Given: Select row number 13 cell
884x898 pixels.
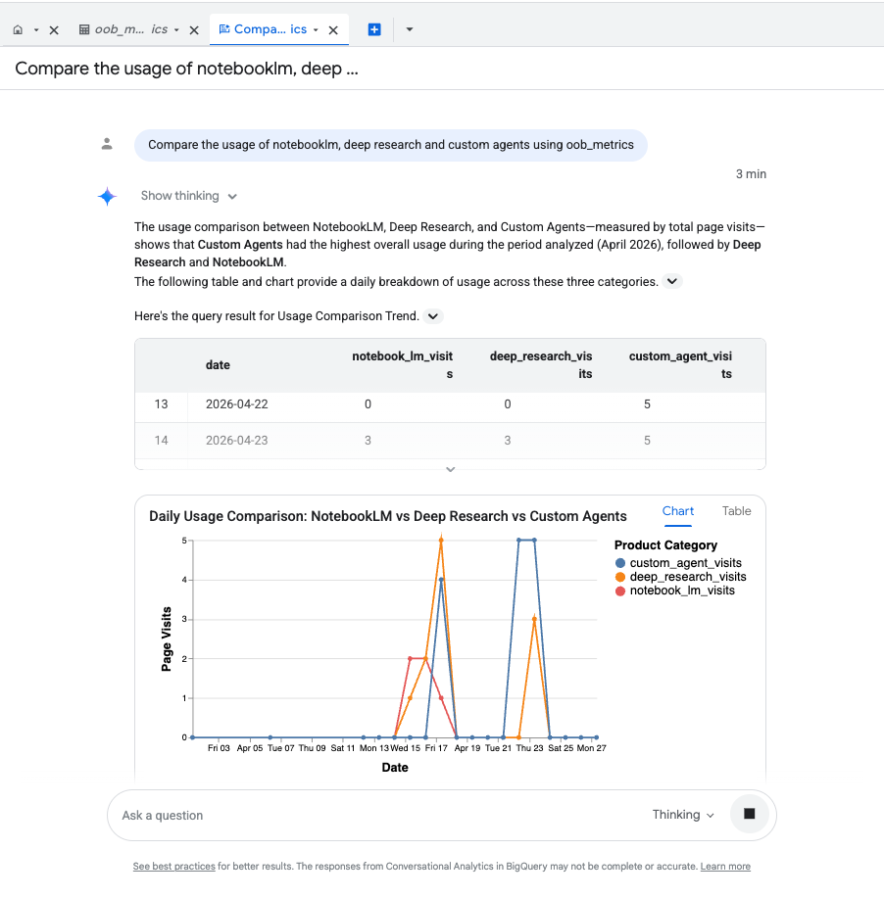Looking at the screenshot, I should point(161,404).
